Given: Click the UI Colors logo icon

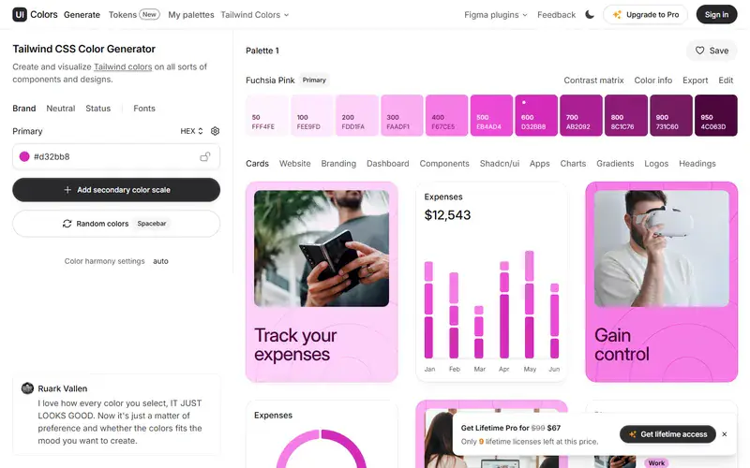Looking at the screenshot, I should [20, 14].
